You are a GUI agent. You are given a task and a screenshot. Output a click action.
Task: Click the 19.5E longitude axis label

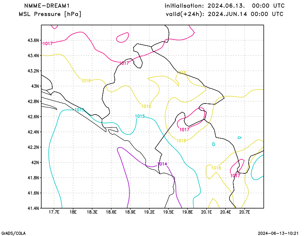(168, 212)
